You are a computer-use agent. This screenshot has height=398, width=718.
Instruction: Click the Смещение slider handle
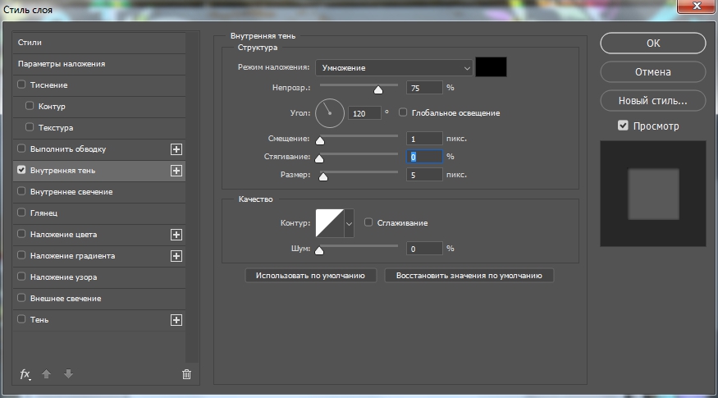(320, 140)
